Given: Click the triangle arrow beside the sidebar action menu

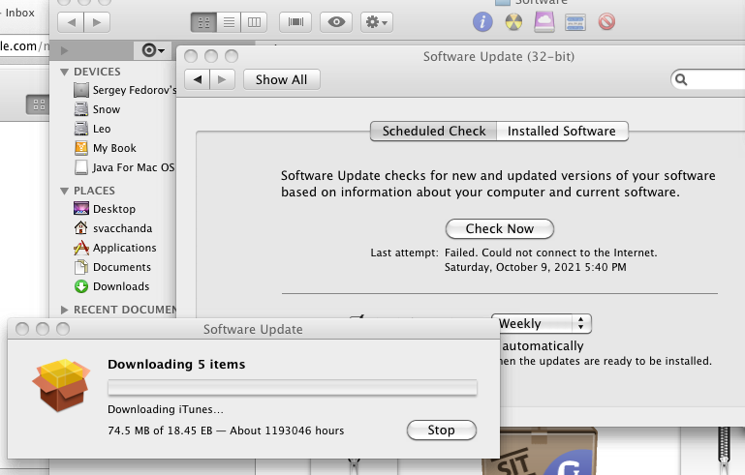Looking at the screenshot, I should coord(65,50).
